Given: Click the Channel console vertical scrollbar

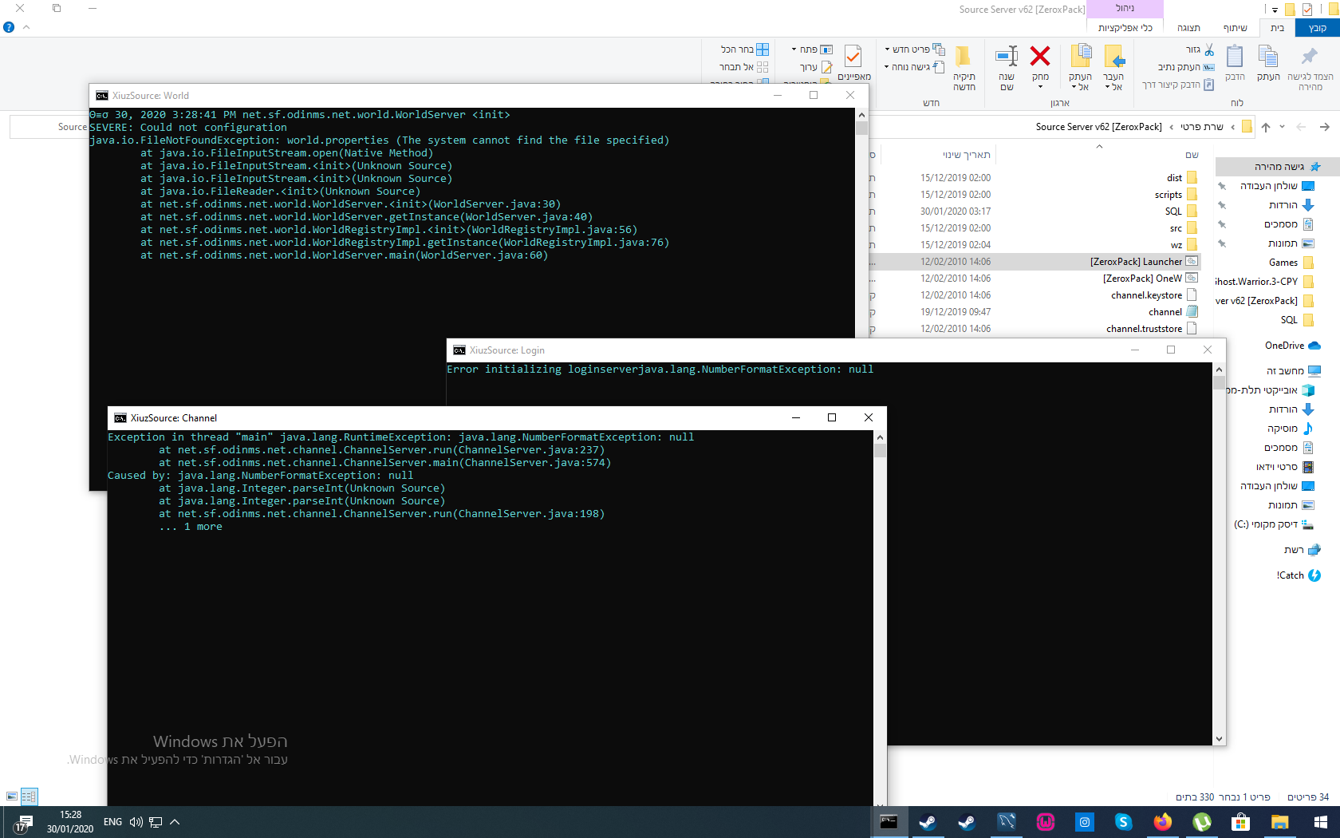Looking at the screenshot, I should tap(880, 619).
